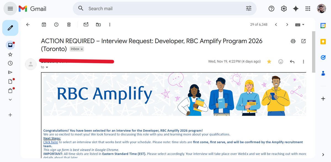Open the shopping bag Purchases label
The height and width of the screenshot is (162, 331).
coord(10,90)
